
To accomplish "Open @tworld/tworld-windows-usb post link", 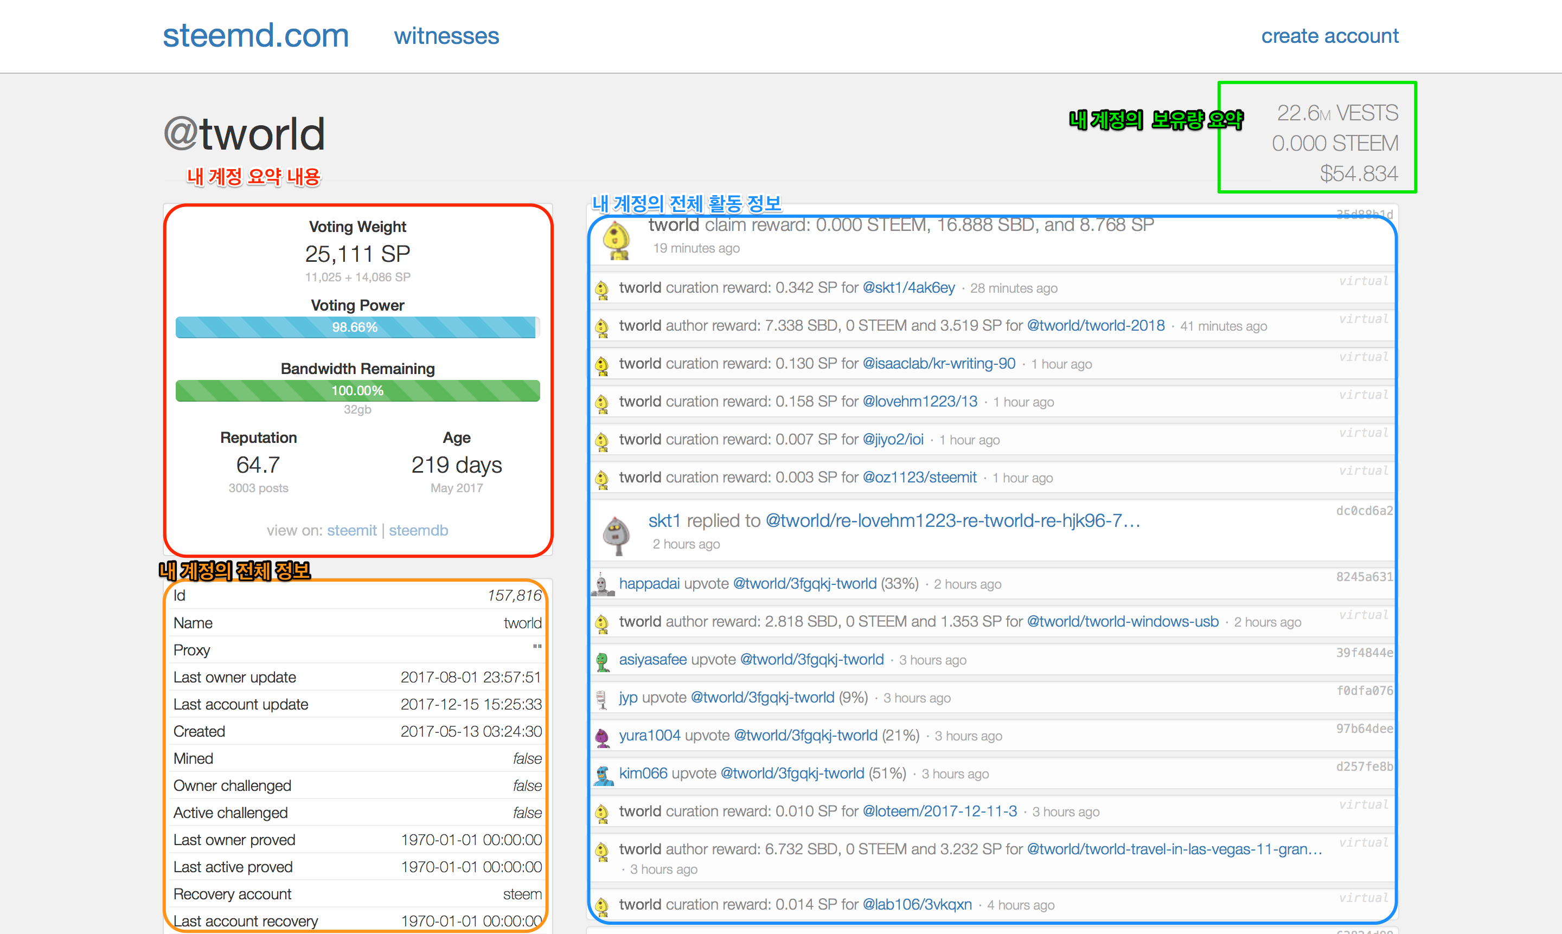I will [x=1123, y=621].
